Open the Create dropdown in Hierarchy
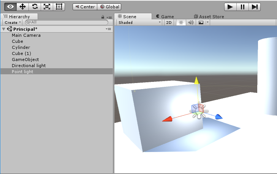 [x=13, y=23]
